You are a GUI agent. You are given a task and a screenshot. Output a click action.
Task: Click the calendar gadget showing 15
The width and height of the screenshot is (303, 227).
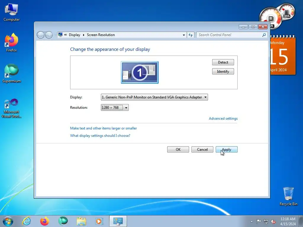coord(283,56)
